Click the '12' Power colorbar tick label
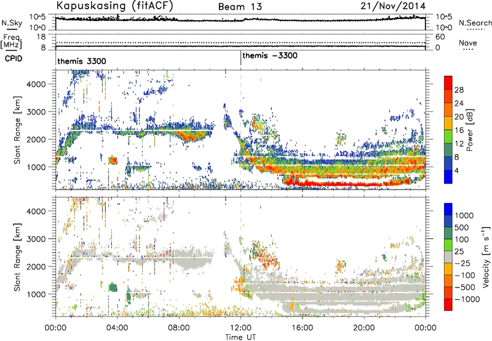This screenshot has height=341, width=492. tap(459, 144)
